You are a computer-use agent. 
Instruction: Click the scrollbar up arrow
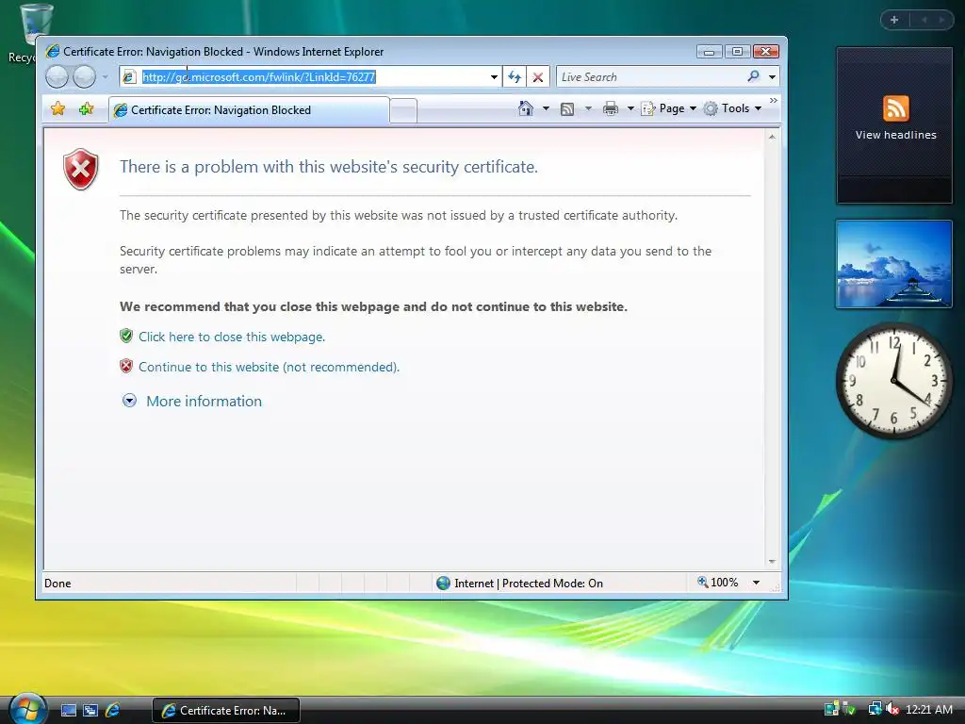(x=772, y=137)
